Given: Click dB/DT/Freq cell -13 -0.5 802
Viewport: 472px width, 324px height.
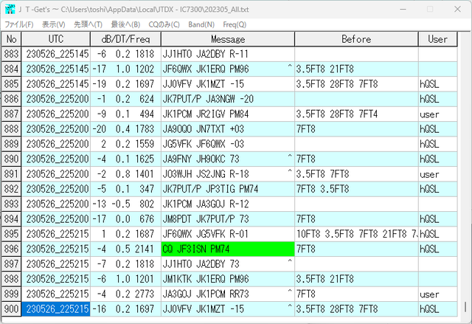Looking at the screenshot, I should coord(126,204).
